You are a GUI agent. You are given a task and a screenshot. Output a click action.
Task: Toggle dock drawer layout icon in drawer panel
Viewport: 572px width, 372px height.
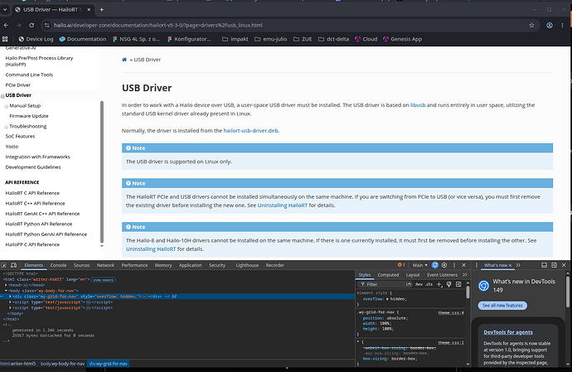pyautogui.click(x=544, y=265)
